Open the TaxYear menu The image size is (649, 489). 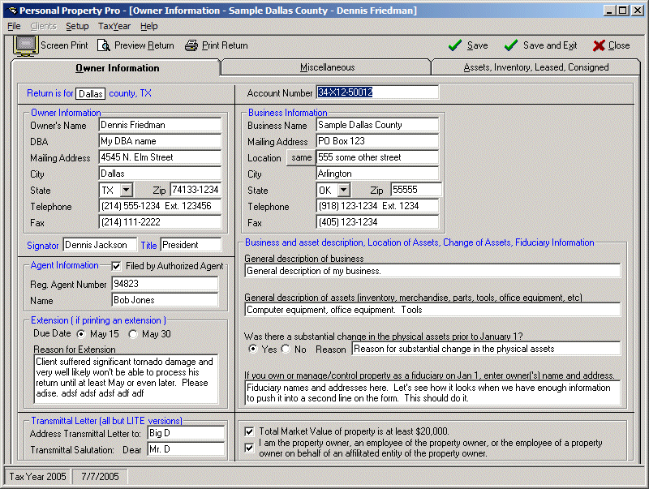(114, 26)
